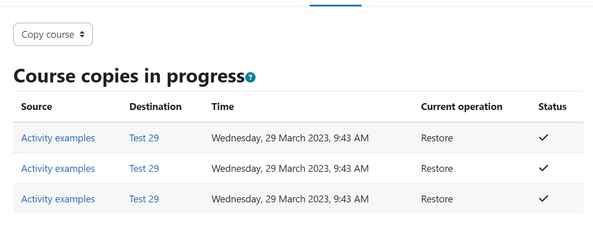
Task: Click the first row status checkmark
Action: 544,137
